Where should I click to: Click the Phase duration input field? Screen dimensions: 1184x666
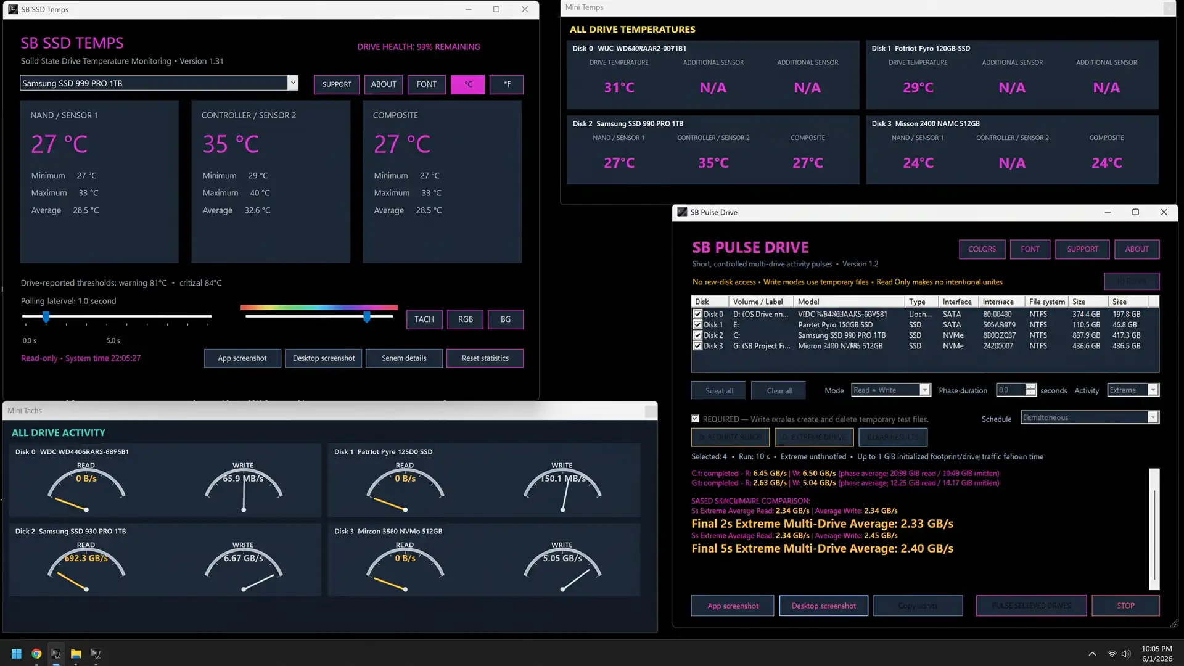point(1011,390)
